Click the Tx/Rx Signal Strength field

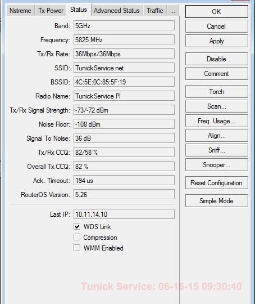124,110
